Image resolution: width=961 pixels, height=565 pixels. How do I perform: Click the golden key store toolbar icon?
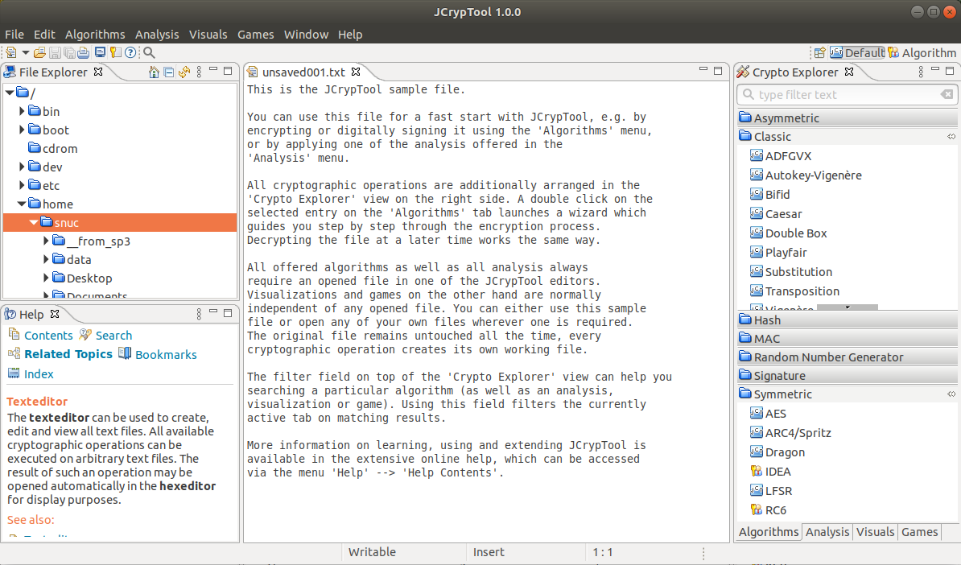click(115, 52)
